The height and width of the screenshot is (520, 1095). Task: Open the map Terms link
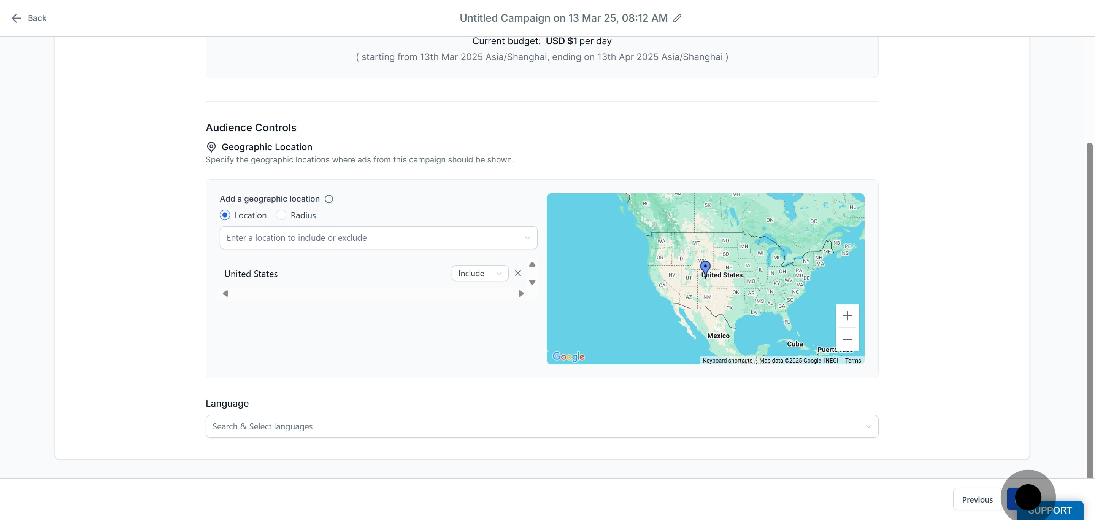tap(853, 361)
